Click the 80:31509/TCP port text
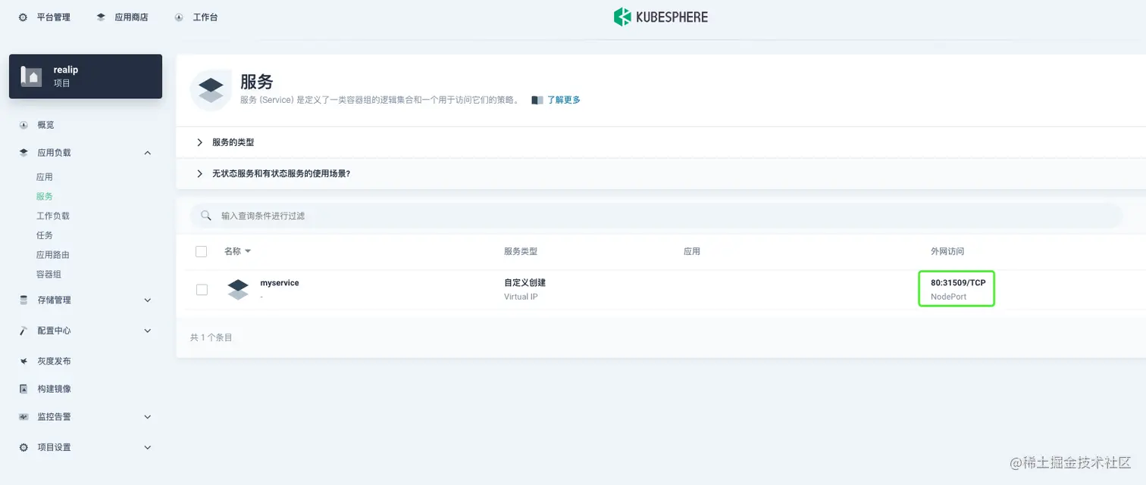The image size is (1146, 485). [x=958, y=282]
